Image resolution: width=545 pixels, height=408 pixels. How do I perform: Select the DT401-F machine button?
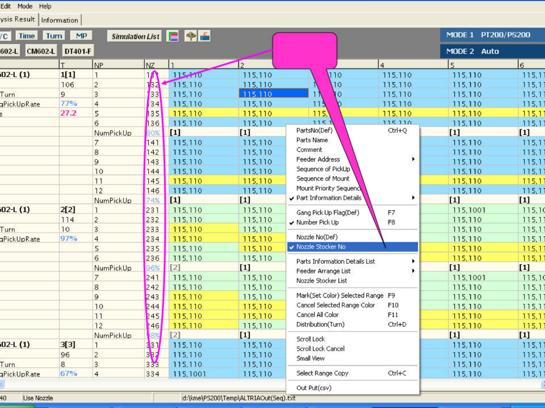(78, 51)
